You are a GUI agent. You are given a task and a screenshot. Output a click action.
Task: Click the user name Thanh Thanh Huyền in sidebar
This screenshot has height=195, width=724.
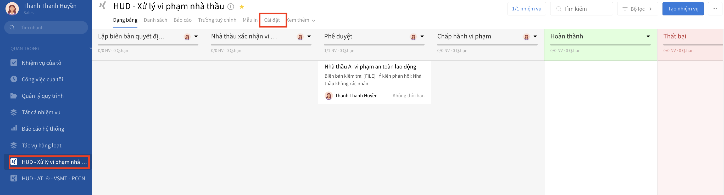(x=50, y=6)
